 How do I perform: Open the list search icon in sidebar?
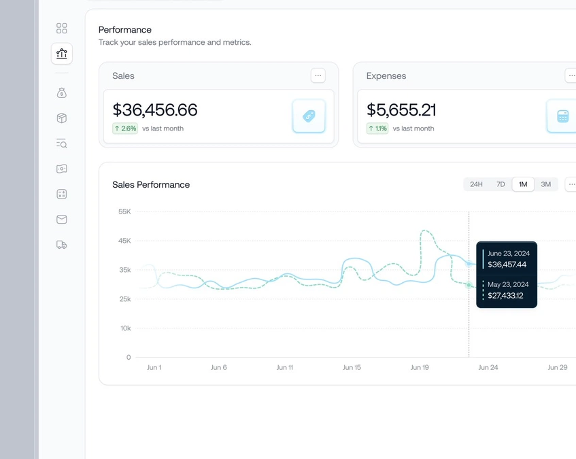click(62, 143)
